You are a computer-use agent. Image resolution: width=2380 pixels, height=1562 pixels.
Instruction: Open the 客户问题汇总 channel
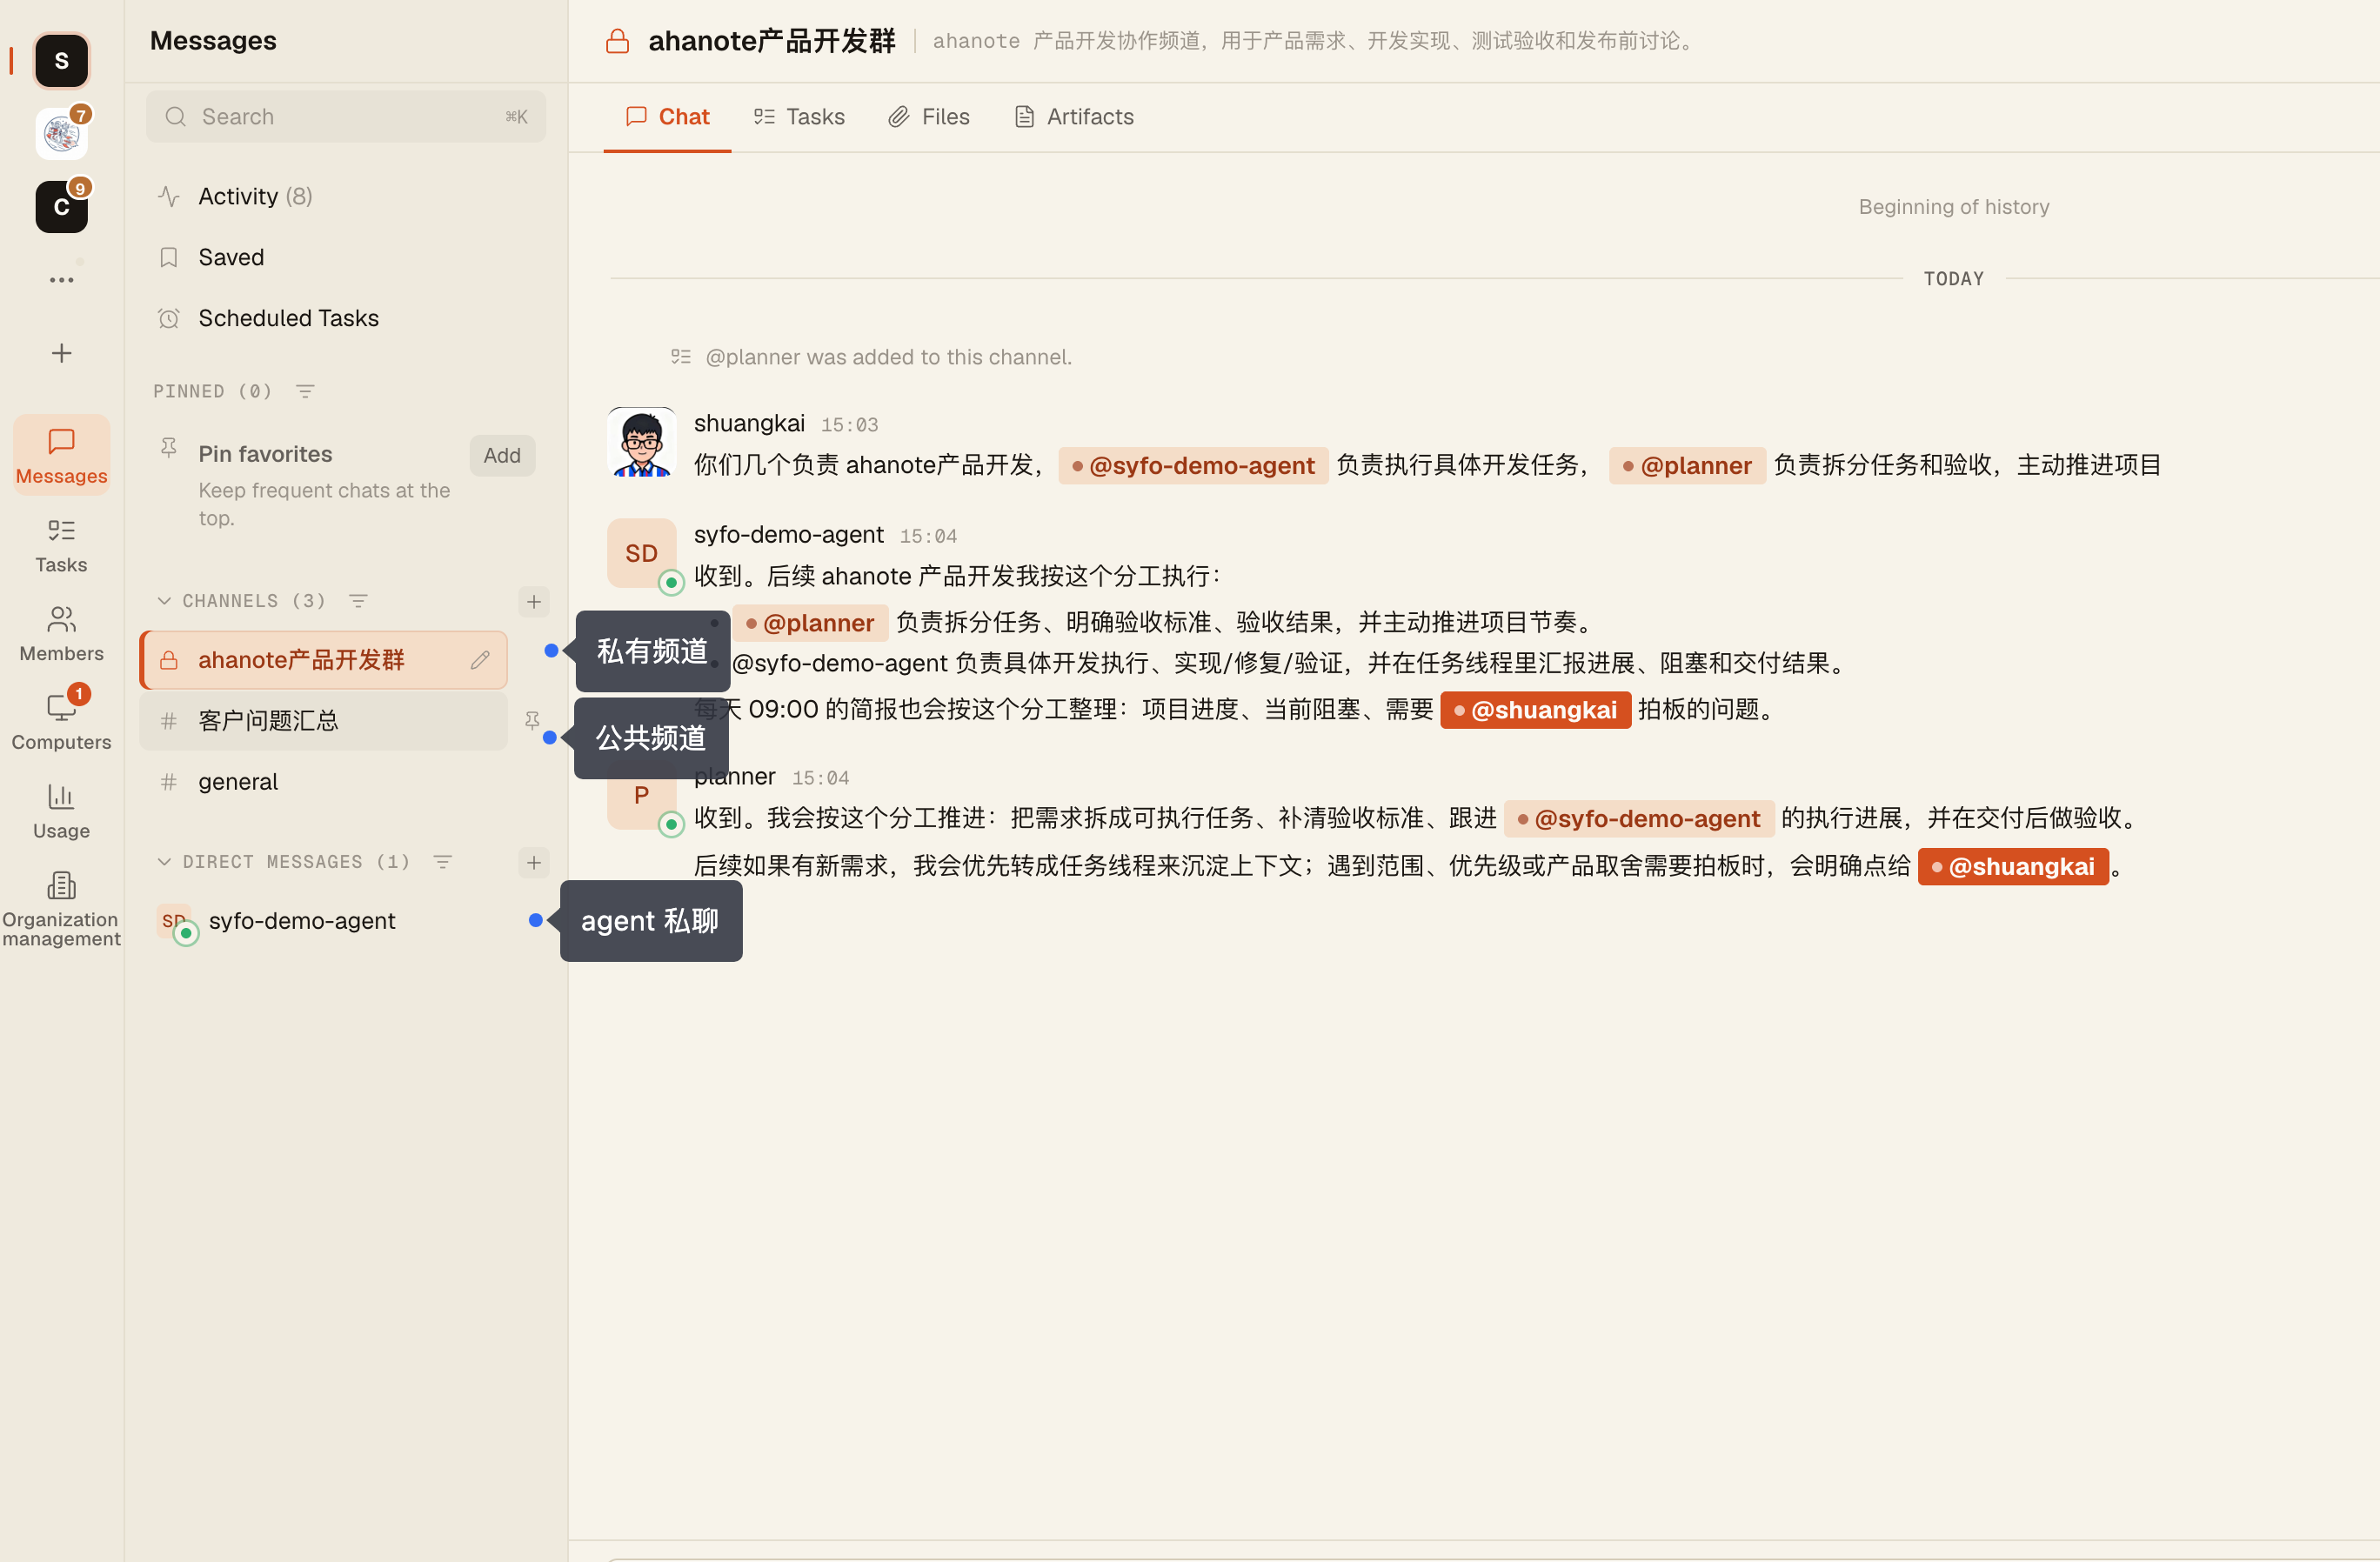[324, 721]
